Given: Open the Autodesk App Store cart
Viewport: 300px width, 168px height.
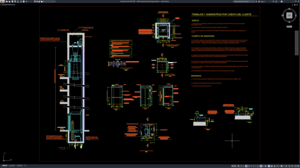Looking at the screenshot, I should pos(273,1).
